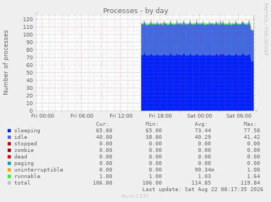The image size is (271, 202).
Task: Click sleeping average value 73.44
Action: [x=203, y=131]
